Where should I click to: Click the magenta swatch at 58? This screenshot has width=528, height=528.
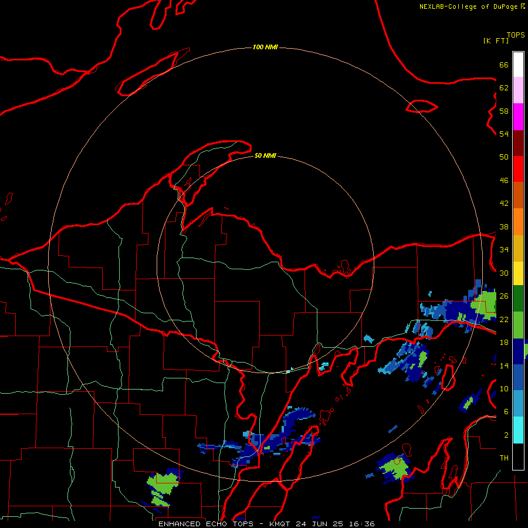click(x=518, y=117)
